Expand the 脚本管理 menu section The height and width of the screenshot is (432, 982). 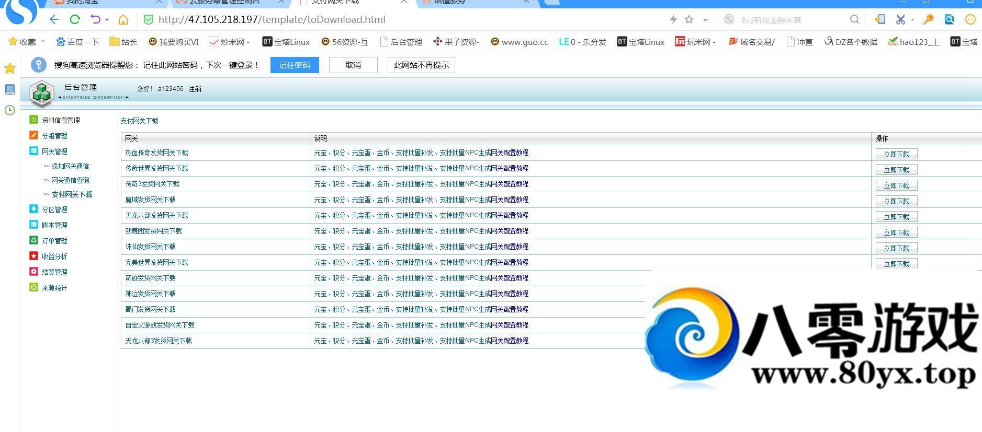pyautogui.click(x=54, y=225)
